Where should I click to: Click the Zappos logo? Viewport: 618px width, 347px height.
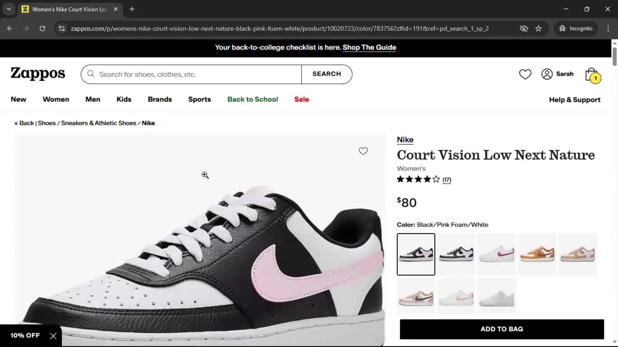click(x=38, y=74)
